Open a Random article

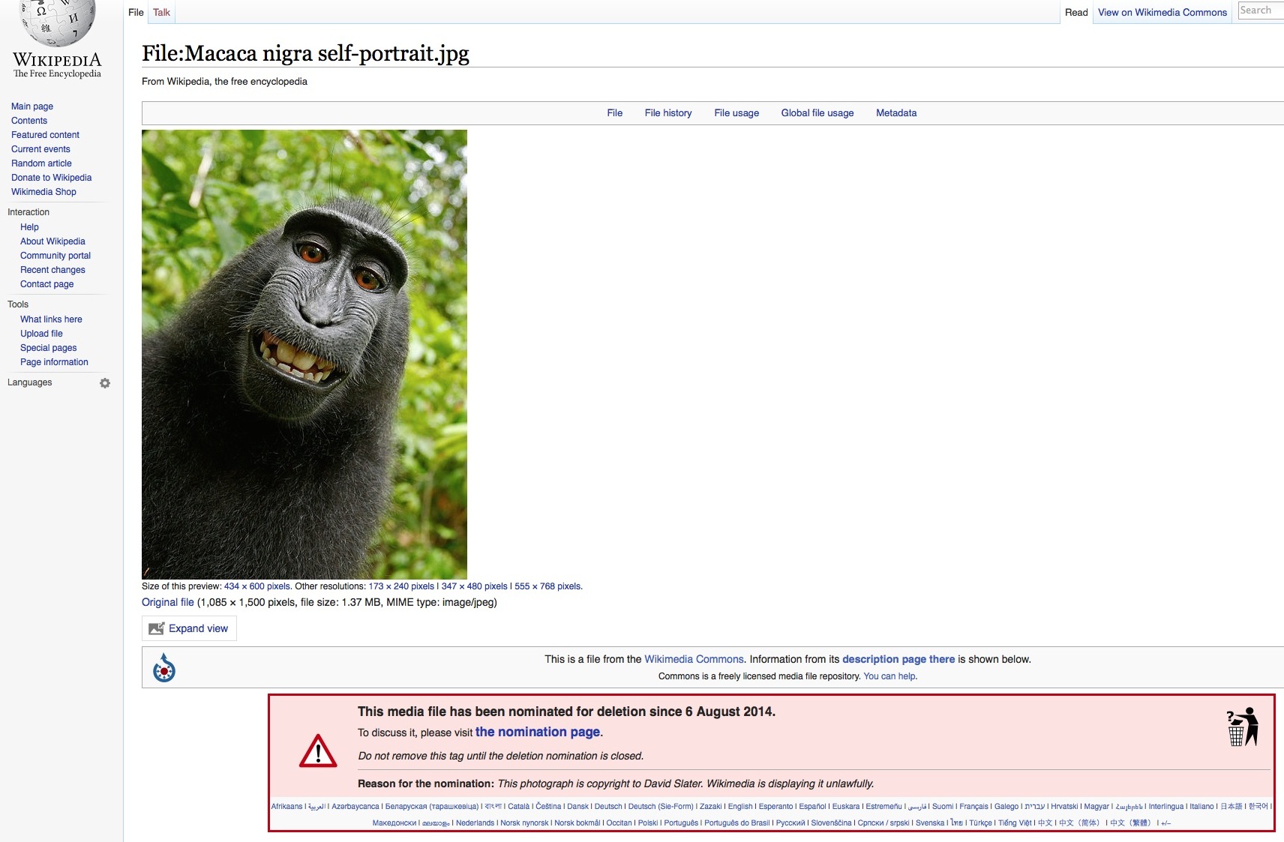tap(41, 163)
